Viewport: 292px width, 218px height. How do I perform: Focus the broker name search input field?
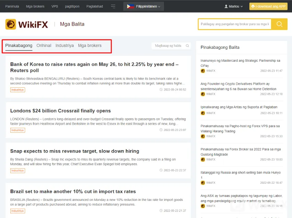235,24
